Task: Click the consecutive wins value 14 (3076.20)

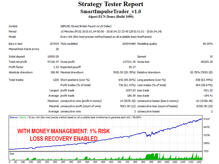Action: 128,101
